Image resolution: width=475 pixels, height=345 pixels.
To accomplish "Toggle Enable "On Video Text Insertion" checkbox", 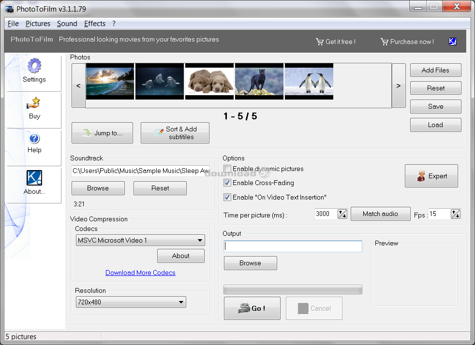I will point(227,197).
